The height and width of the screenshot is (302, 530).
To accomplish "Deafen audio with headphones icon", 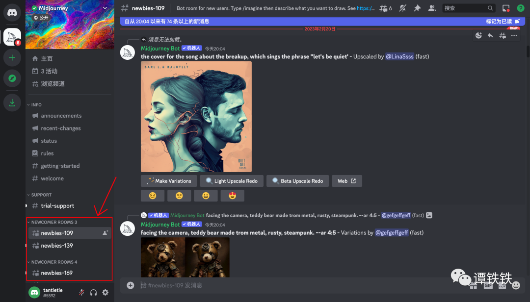I will tap(94, 293).
